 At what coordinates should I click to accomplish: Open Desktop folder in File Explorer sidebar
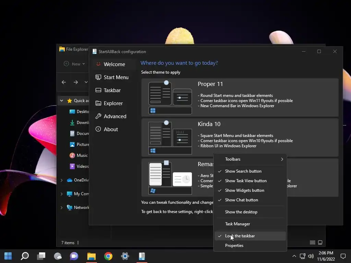[79, 112]
